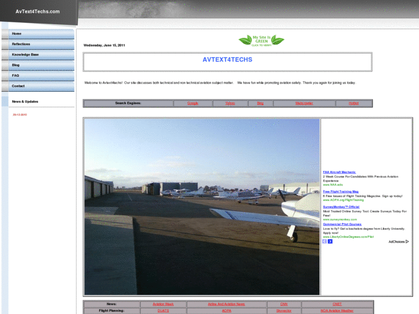The width and height of the screenshot is (419, 314).
Task: Click the FAA Aircraft Mechanic ad
Action: pos(339,172)
